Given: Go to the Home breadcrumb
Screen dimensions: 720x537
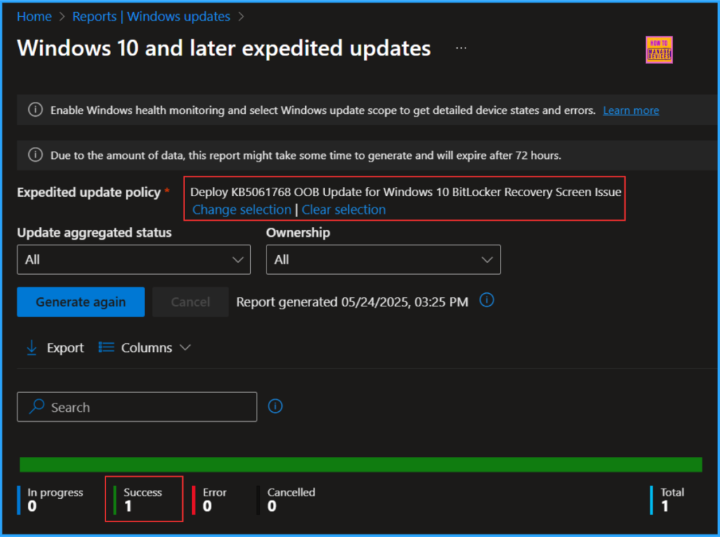Looking at the screenshot, I should coord(34,17).
